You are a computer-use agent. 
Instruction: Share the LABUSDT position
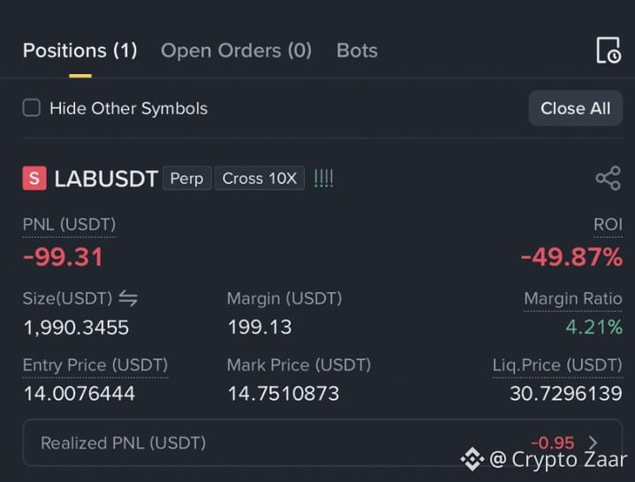point(608,178)
